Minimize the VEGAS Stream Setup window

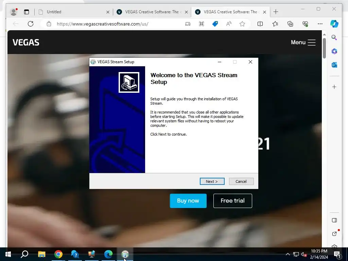point(220,62)
